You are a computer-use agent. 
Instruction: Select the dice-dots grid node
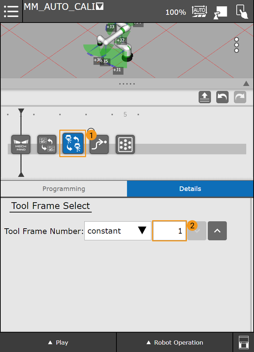pyautogui.click(x=125, y=144)
